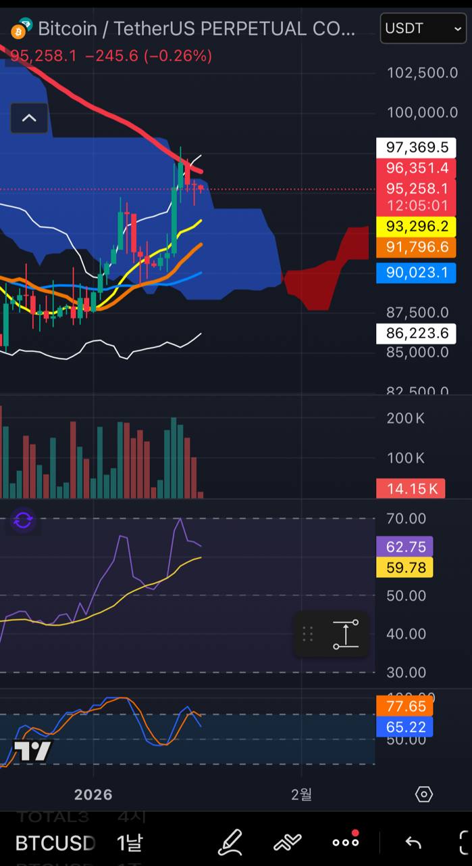Tap the 2026 date label on time axis
The height and width of the screenshot is (866, 472).
click(x=93, y=794)
